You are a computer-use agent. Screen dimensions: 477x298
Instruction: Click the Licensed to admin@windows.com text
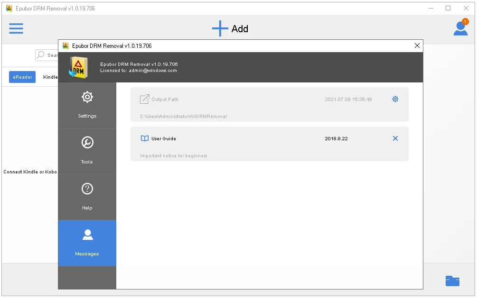tap(139, 71)
